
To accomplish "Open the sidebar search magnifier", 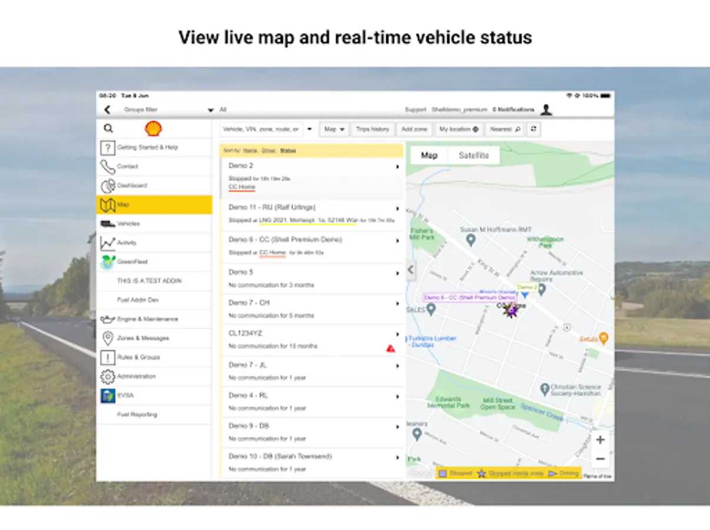I will 108,128.
